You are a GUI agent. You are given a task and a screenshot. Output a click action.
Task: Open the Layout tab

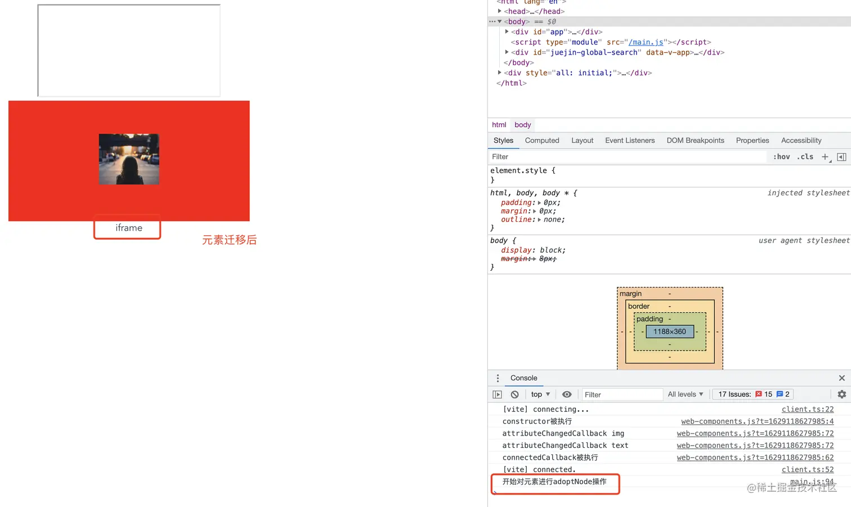(582, 141)
